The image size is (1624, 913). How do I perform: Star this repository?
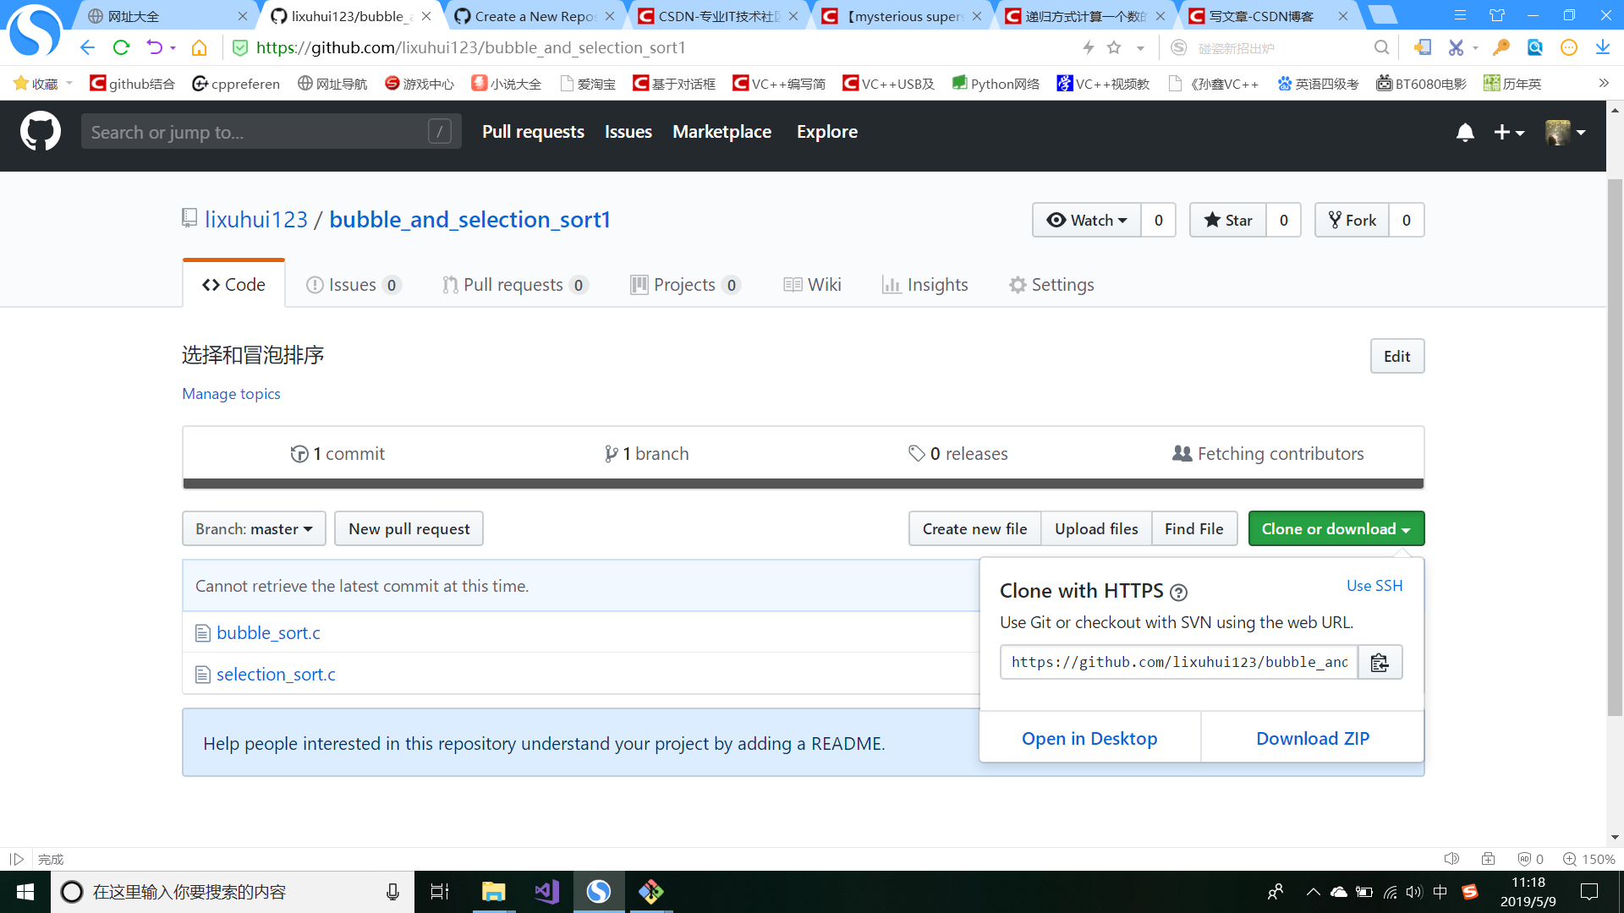(1227, 220)
